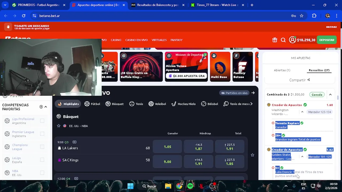Bookmark page with Chrome star icon
Screen dimensions: 342x192
point(302,16)
